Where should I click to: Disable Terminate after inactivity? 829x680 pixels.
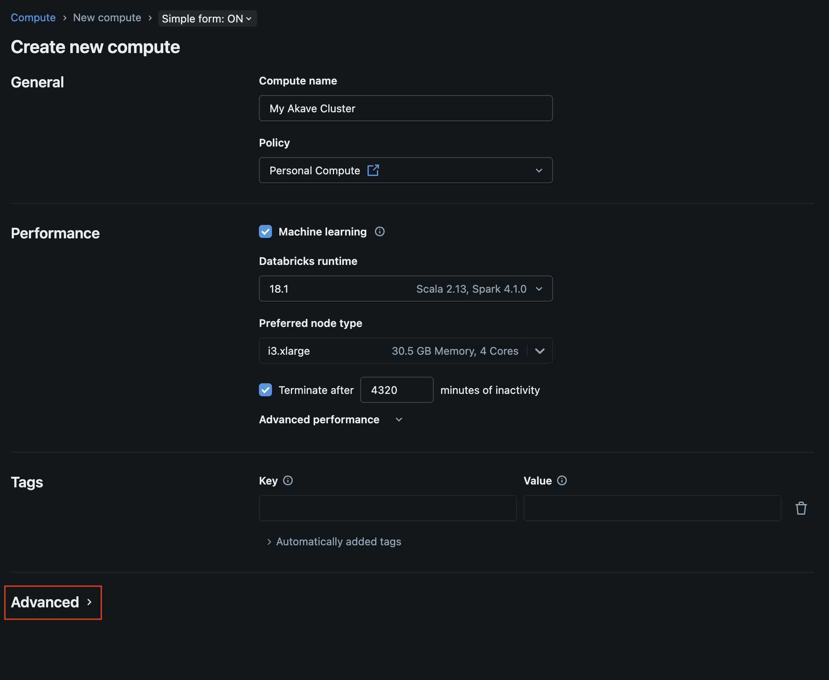coord(265,390)
